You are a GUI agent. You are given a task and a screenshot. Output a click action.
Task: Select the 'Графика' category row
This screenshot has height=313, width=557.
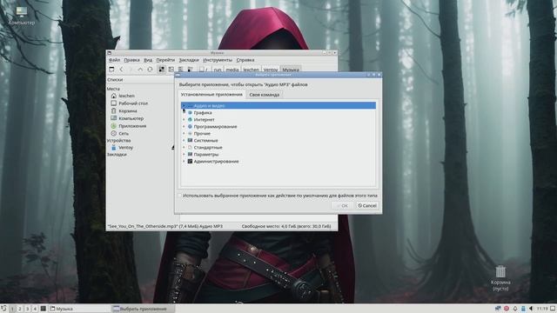(278, 112)
